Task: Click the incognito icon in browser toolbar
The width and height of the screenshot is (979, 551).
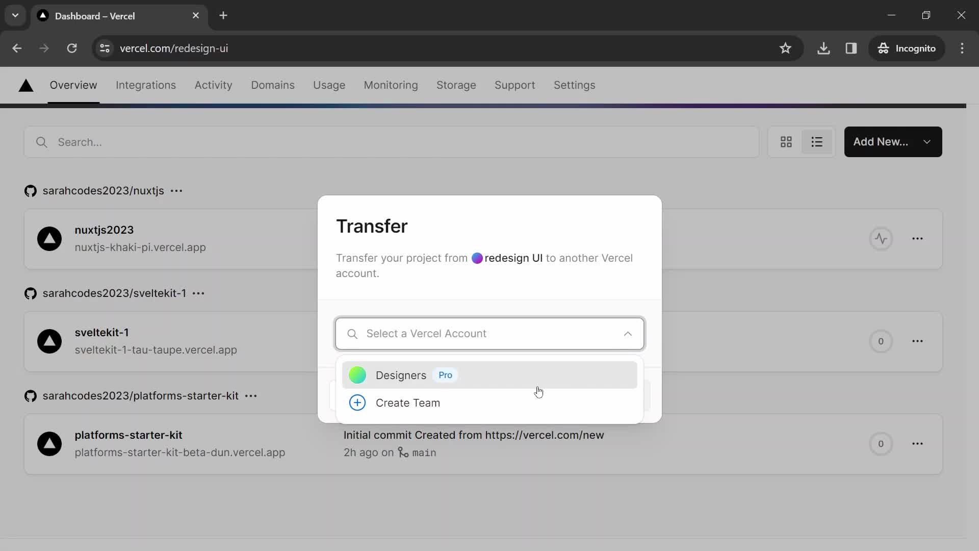Action: tap(883, 48)
